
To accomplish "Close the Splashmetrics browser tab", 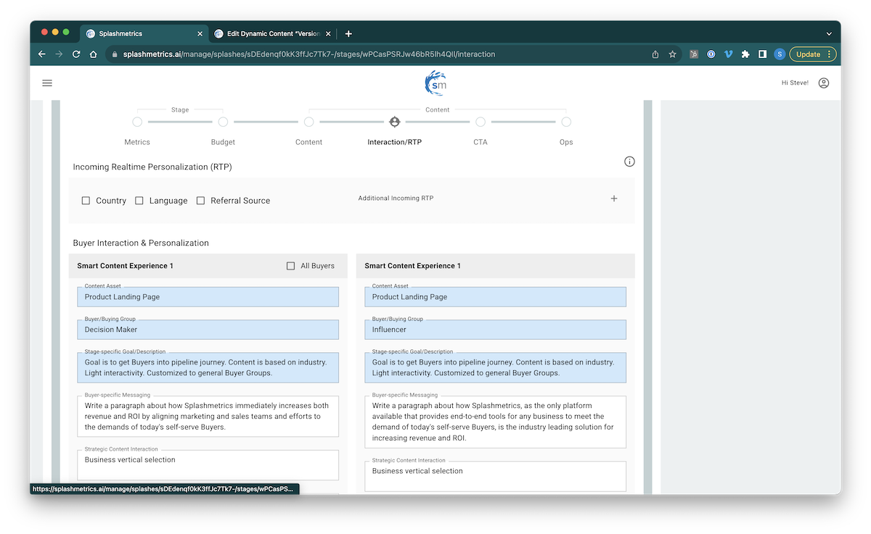I will point(200,34).
